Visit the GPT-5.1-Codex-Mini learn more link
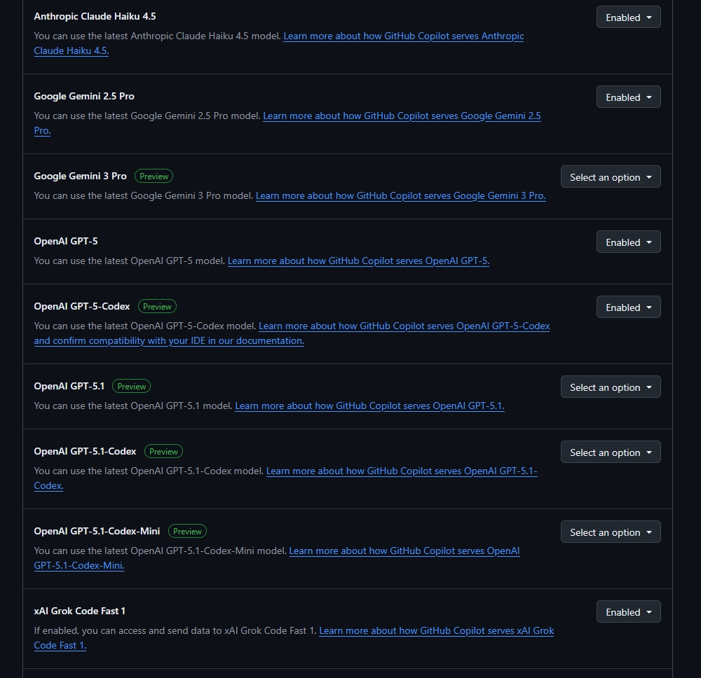 404,551
